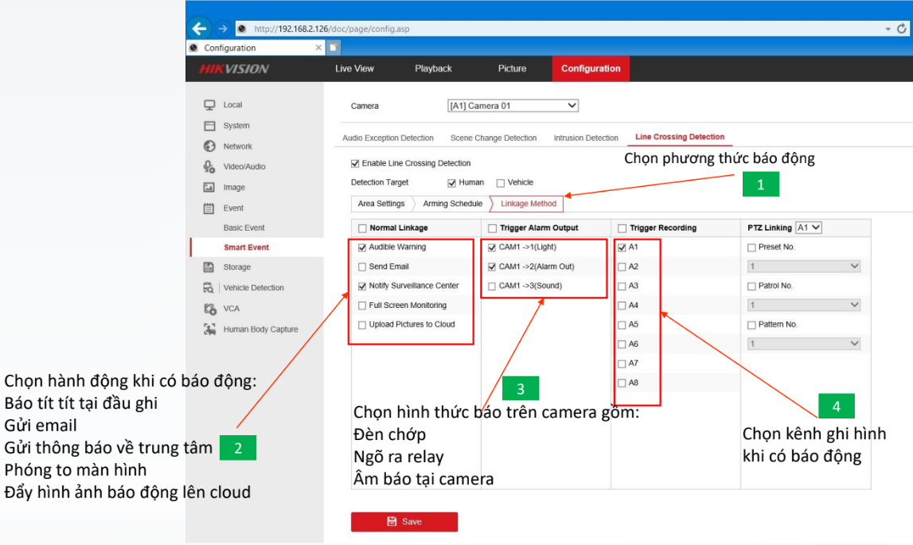
Task: Click the red Save button
Action: (x=404, y=522)
